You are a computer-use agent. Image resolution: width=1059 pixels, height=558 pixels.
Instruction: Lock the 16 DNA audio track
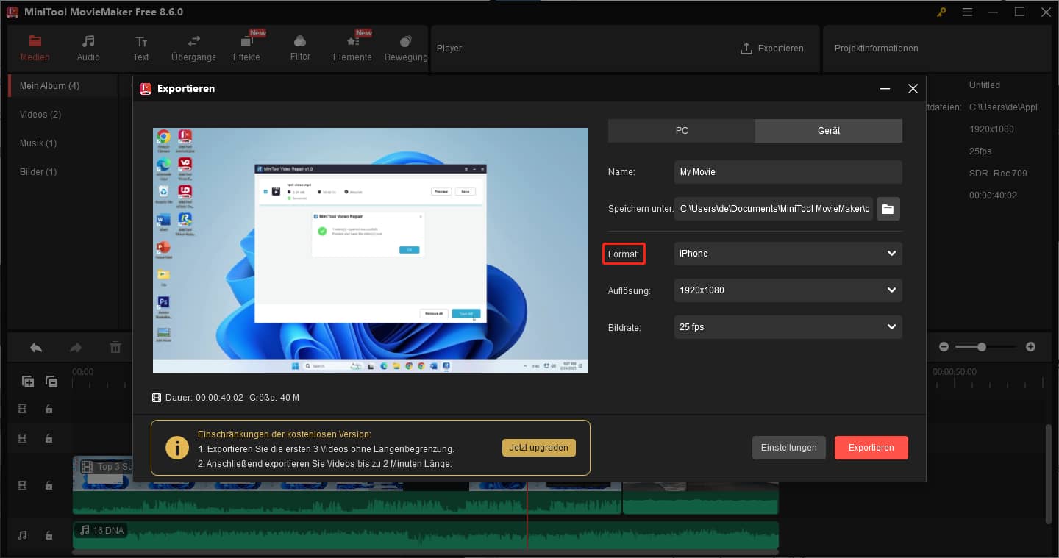point(49,535)
